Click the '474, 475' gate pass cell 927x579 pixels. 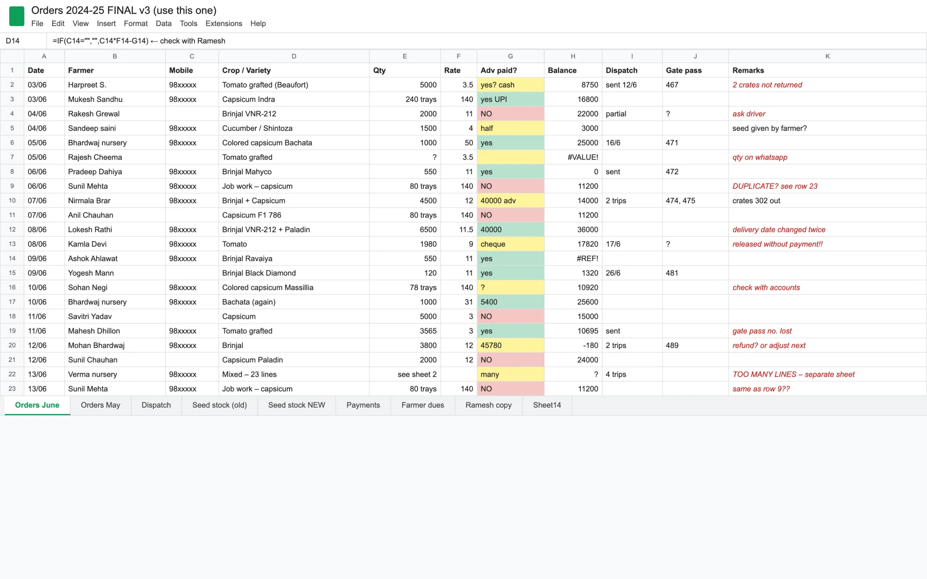[x=695, y=201]
